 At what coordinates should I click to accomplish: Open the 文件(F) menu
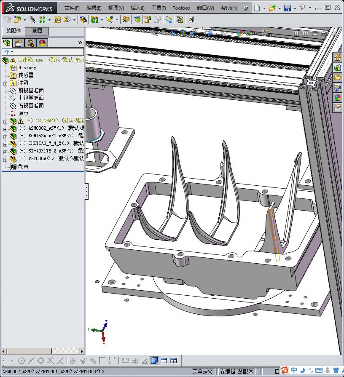click(x=72, y=8)
